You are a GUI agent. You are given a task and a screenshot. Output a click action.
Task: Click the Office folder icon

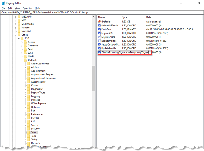coord(19,35)
